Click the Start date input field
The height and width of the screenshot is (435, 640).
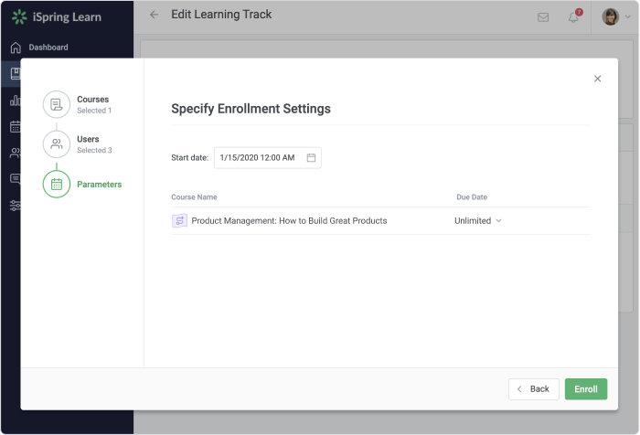pos(267,157)
